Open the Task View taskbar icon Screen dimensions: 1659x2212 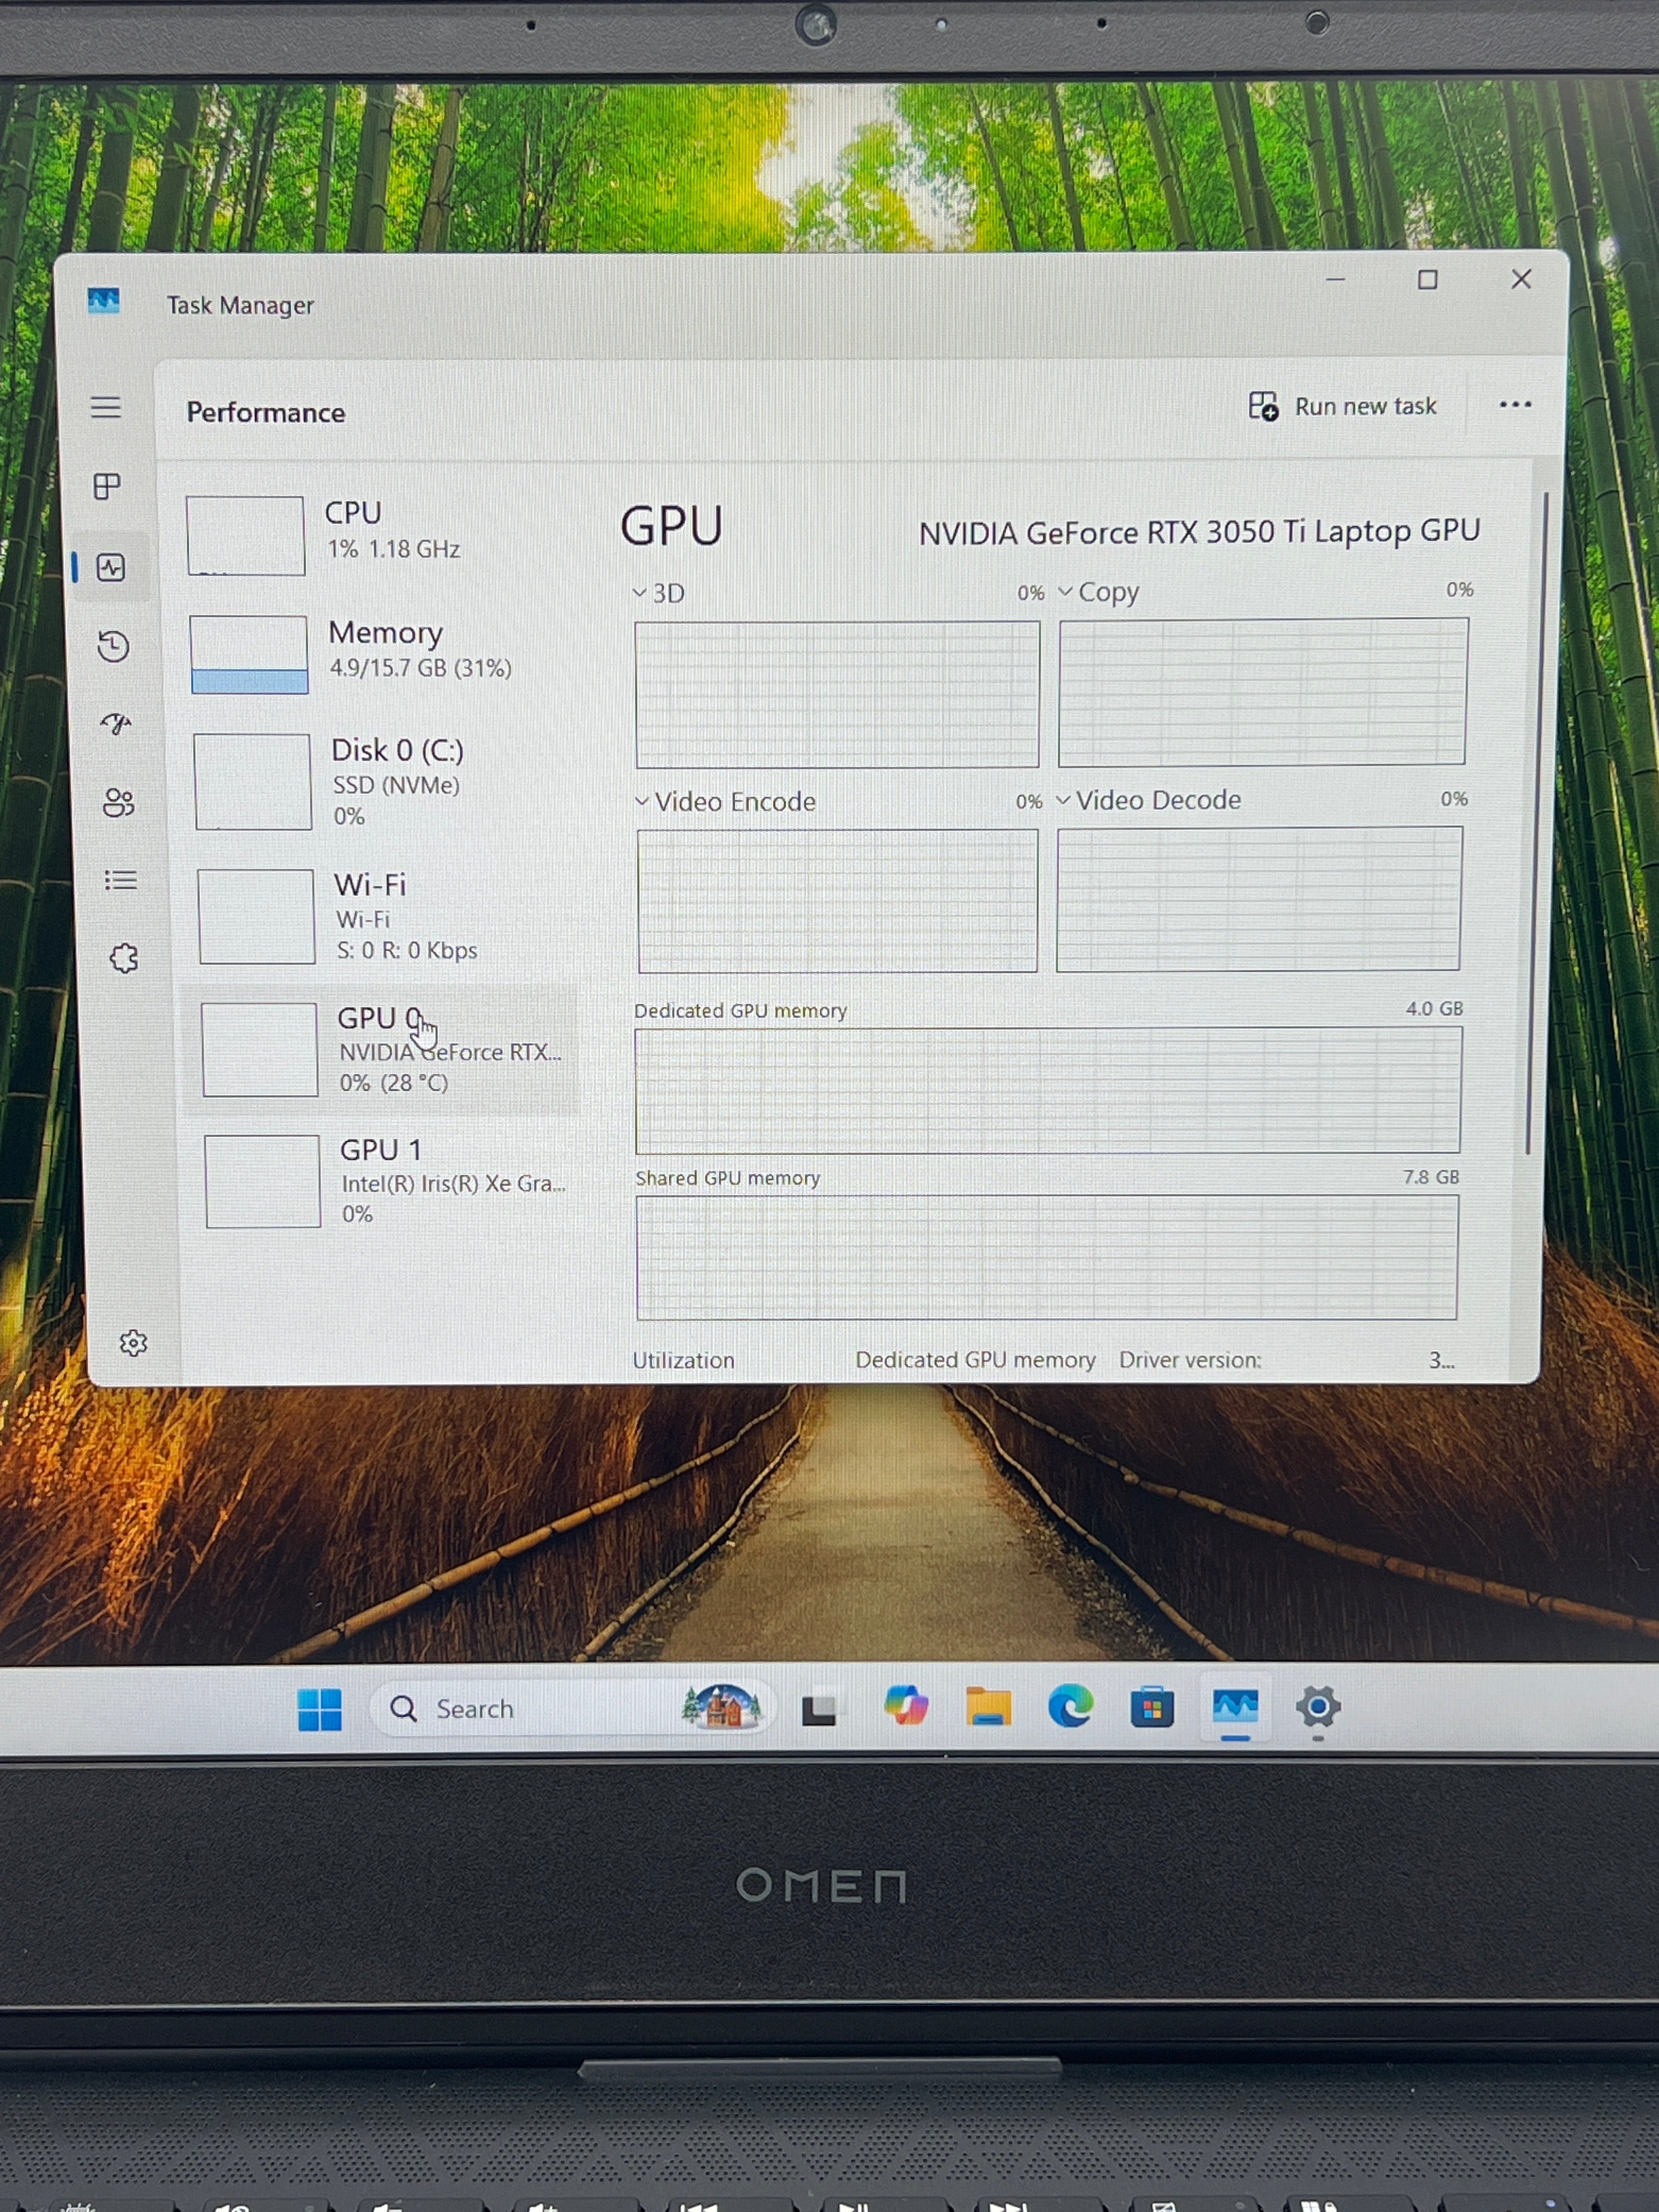(819, 1710)
